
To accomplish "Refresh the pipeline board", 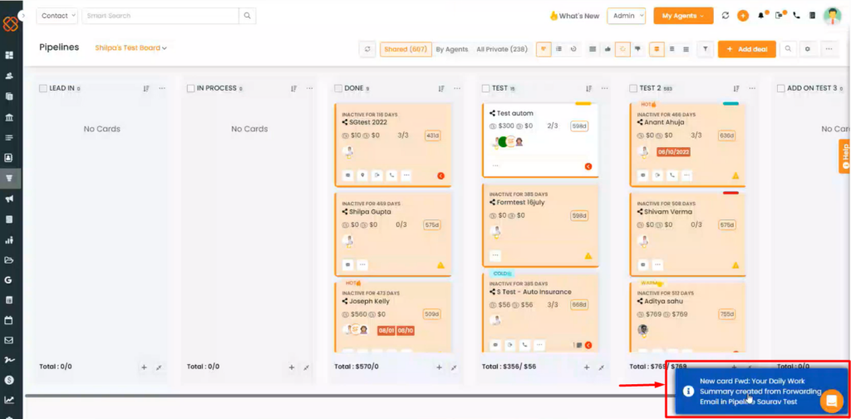I will coord(367,49).
